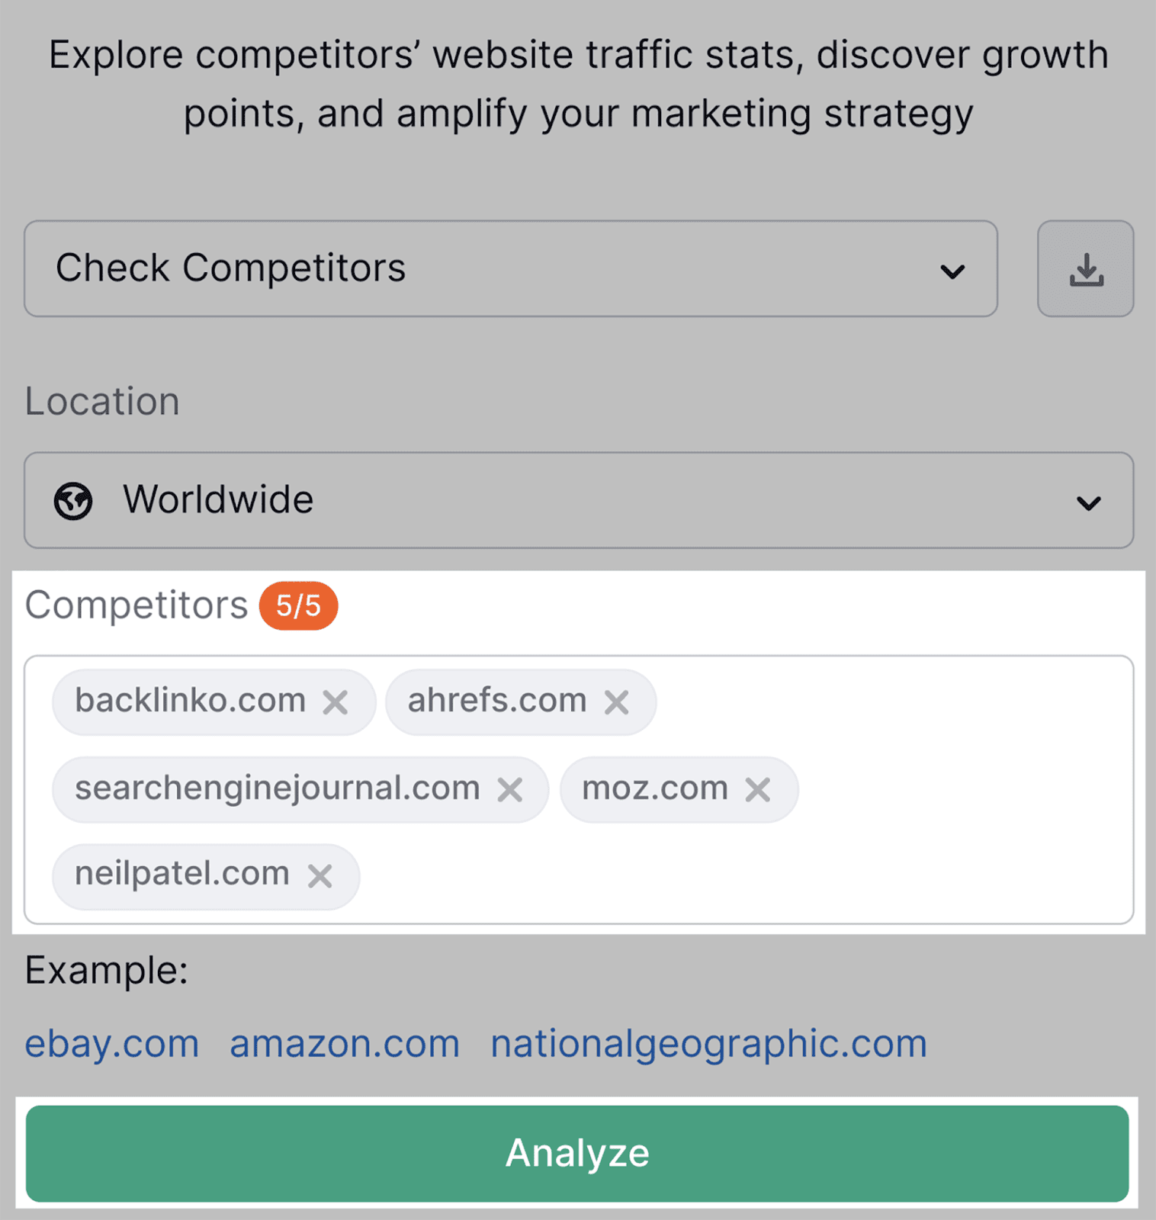This screenshot has height=1220, width=1156.
Task: Remove backlinko.com from competitors list
Action: pos(338,701)
